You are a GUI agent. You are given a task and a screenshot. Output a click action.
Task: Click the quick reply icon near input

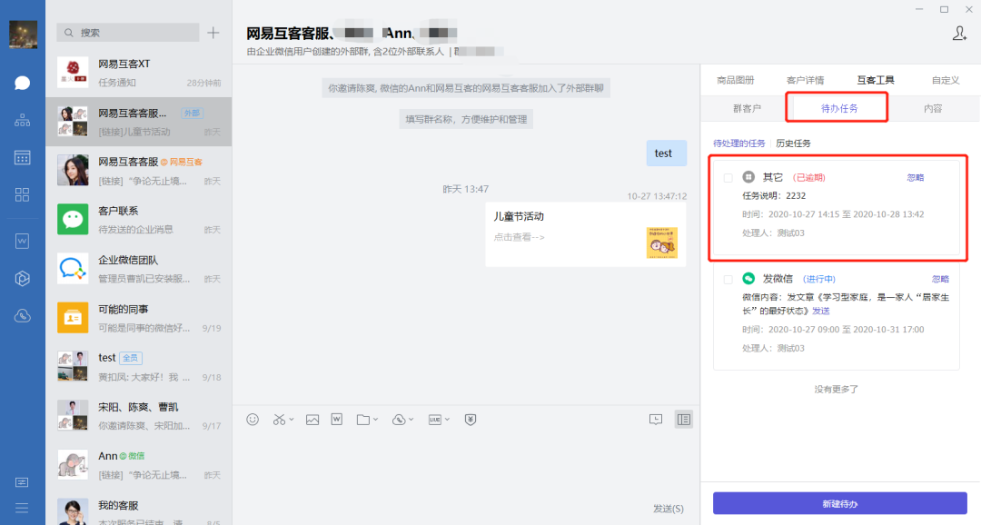click(656, 420)
